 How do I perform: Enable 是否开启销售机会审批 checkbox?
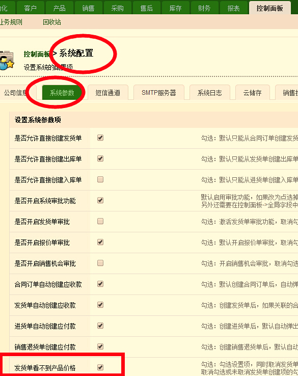[x=100, y=263]
